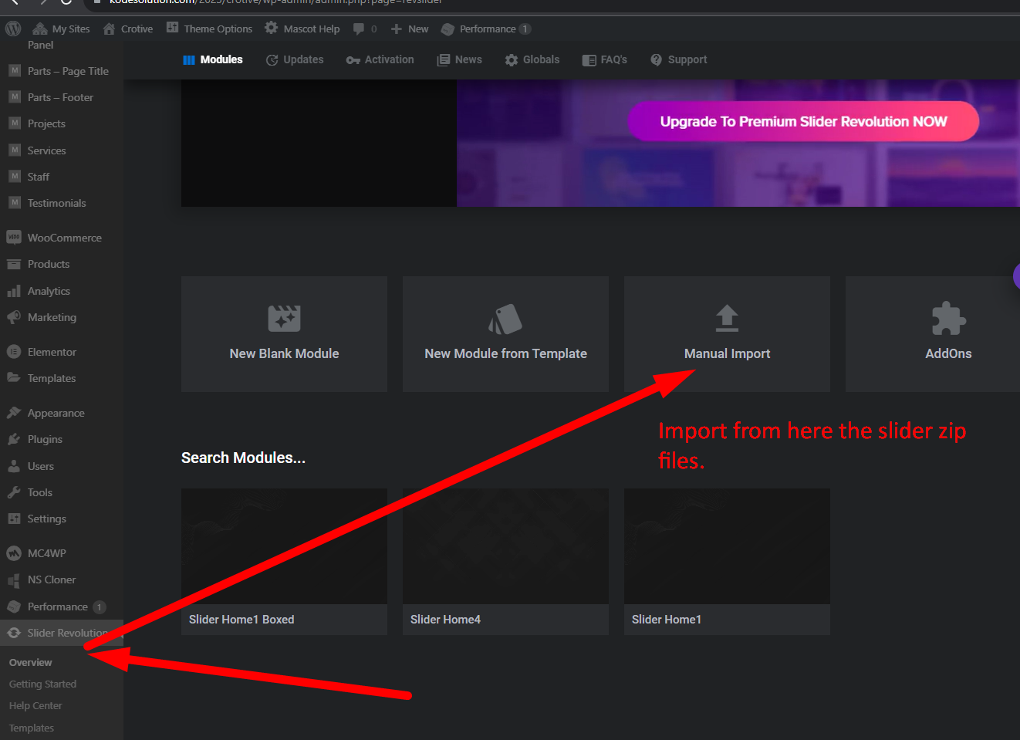Open the Plugins plug icon
This screenshot has width=1020, height=740.
(x=14, y=439)
